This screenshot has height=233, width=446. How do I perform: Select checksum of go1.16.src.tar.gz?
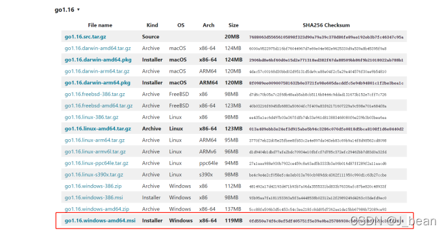[327, 37]
